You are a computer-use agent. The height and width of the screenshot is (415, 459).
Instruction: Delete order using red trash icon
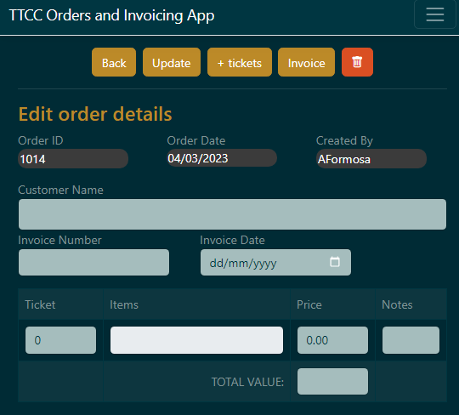pos(357,62)
